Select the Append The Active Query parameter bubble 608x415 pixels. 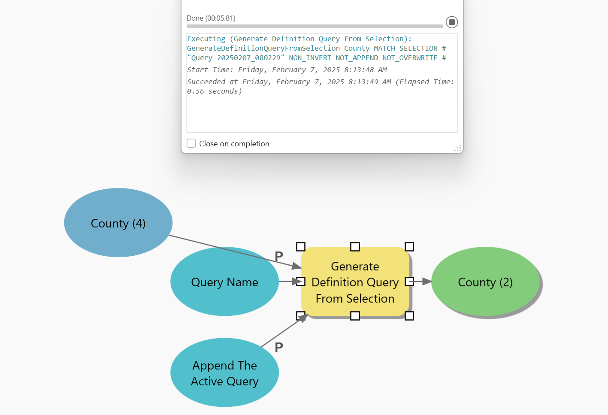point(224,373)
